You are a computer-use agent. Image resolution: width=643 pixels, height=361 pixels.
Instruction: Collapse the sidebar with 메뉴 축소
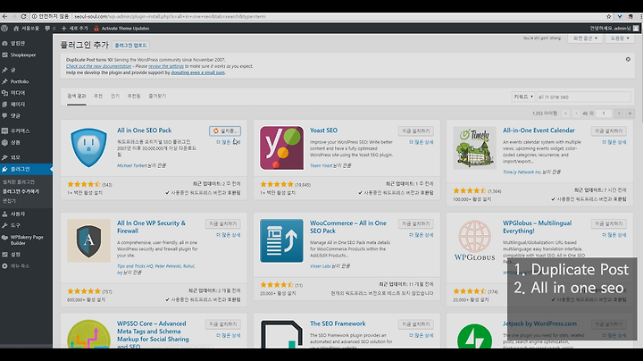pos(20,265)
